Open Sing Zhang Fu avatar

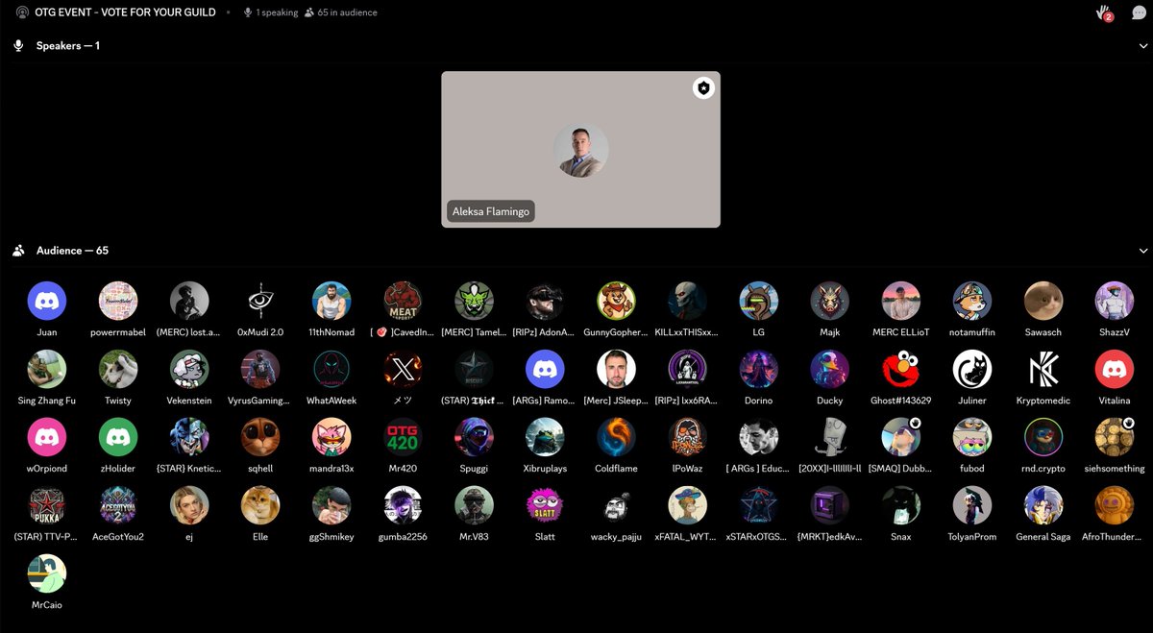[47, 369]
